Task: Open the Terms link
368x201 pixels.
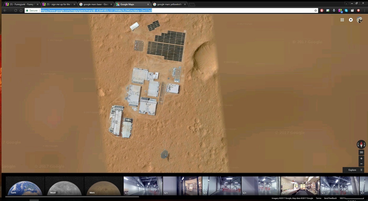Action: click(x=319, y=198)
